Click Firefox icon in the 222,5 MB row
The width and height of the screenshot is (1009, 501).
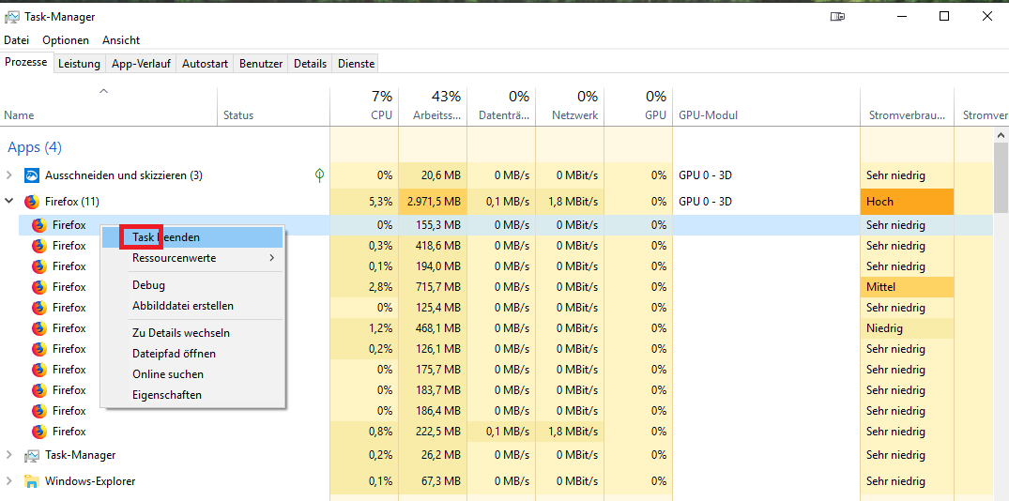click(x=39, y=431)
